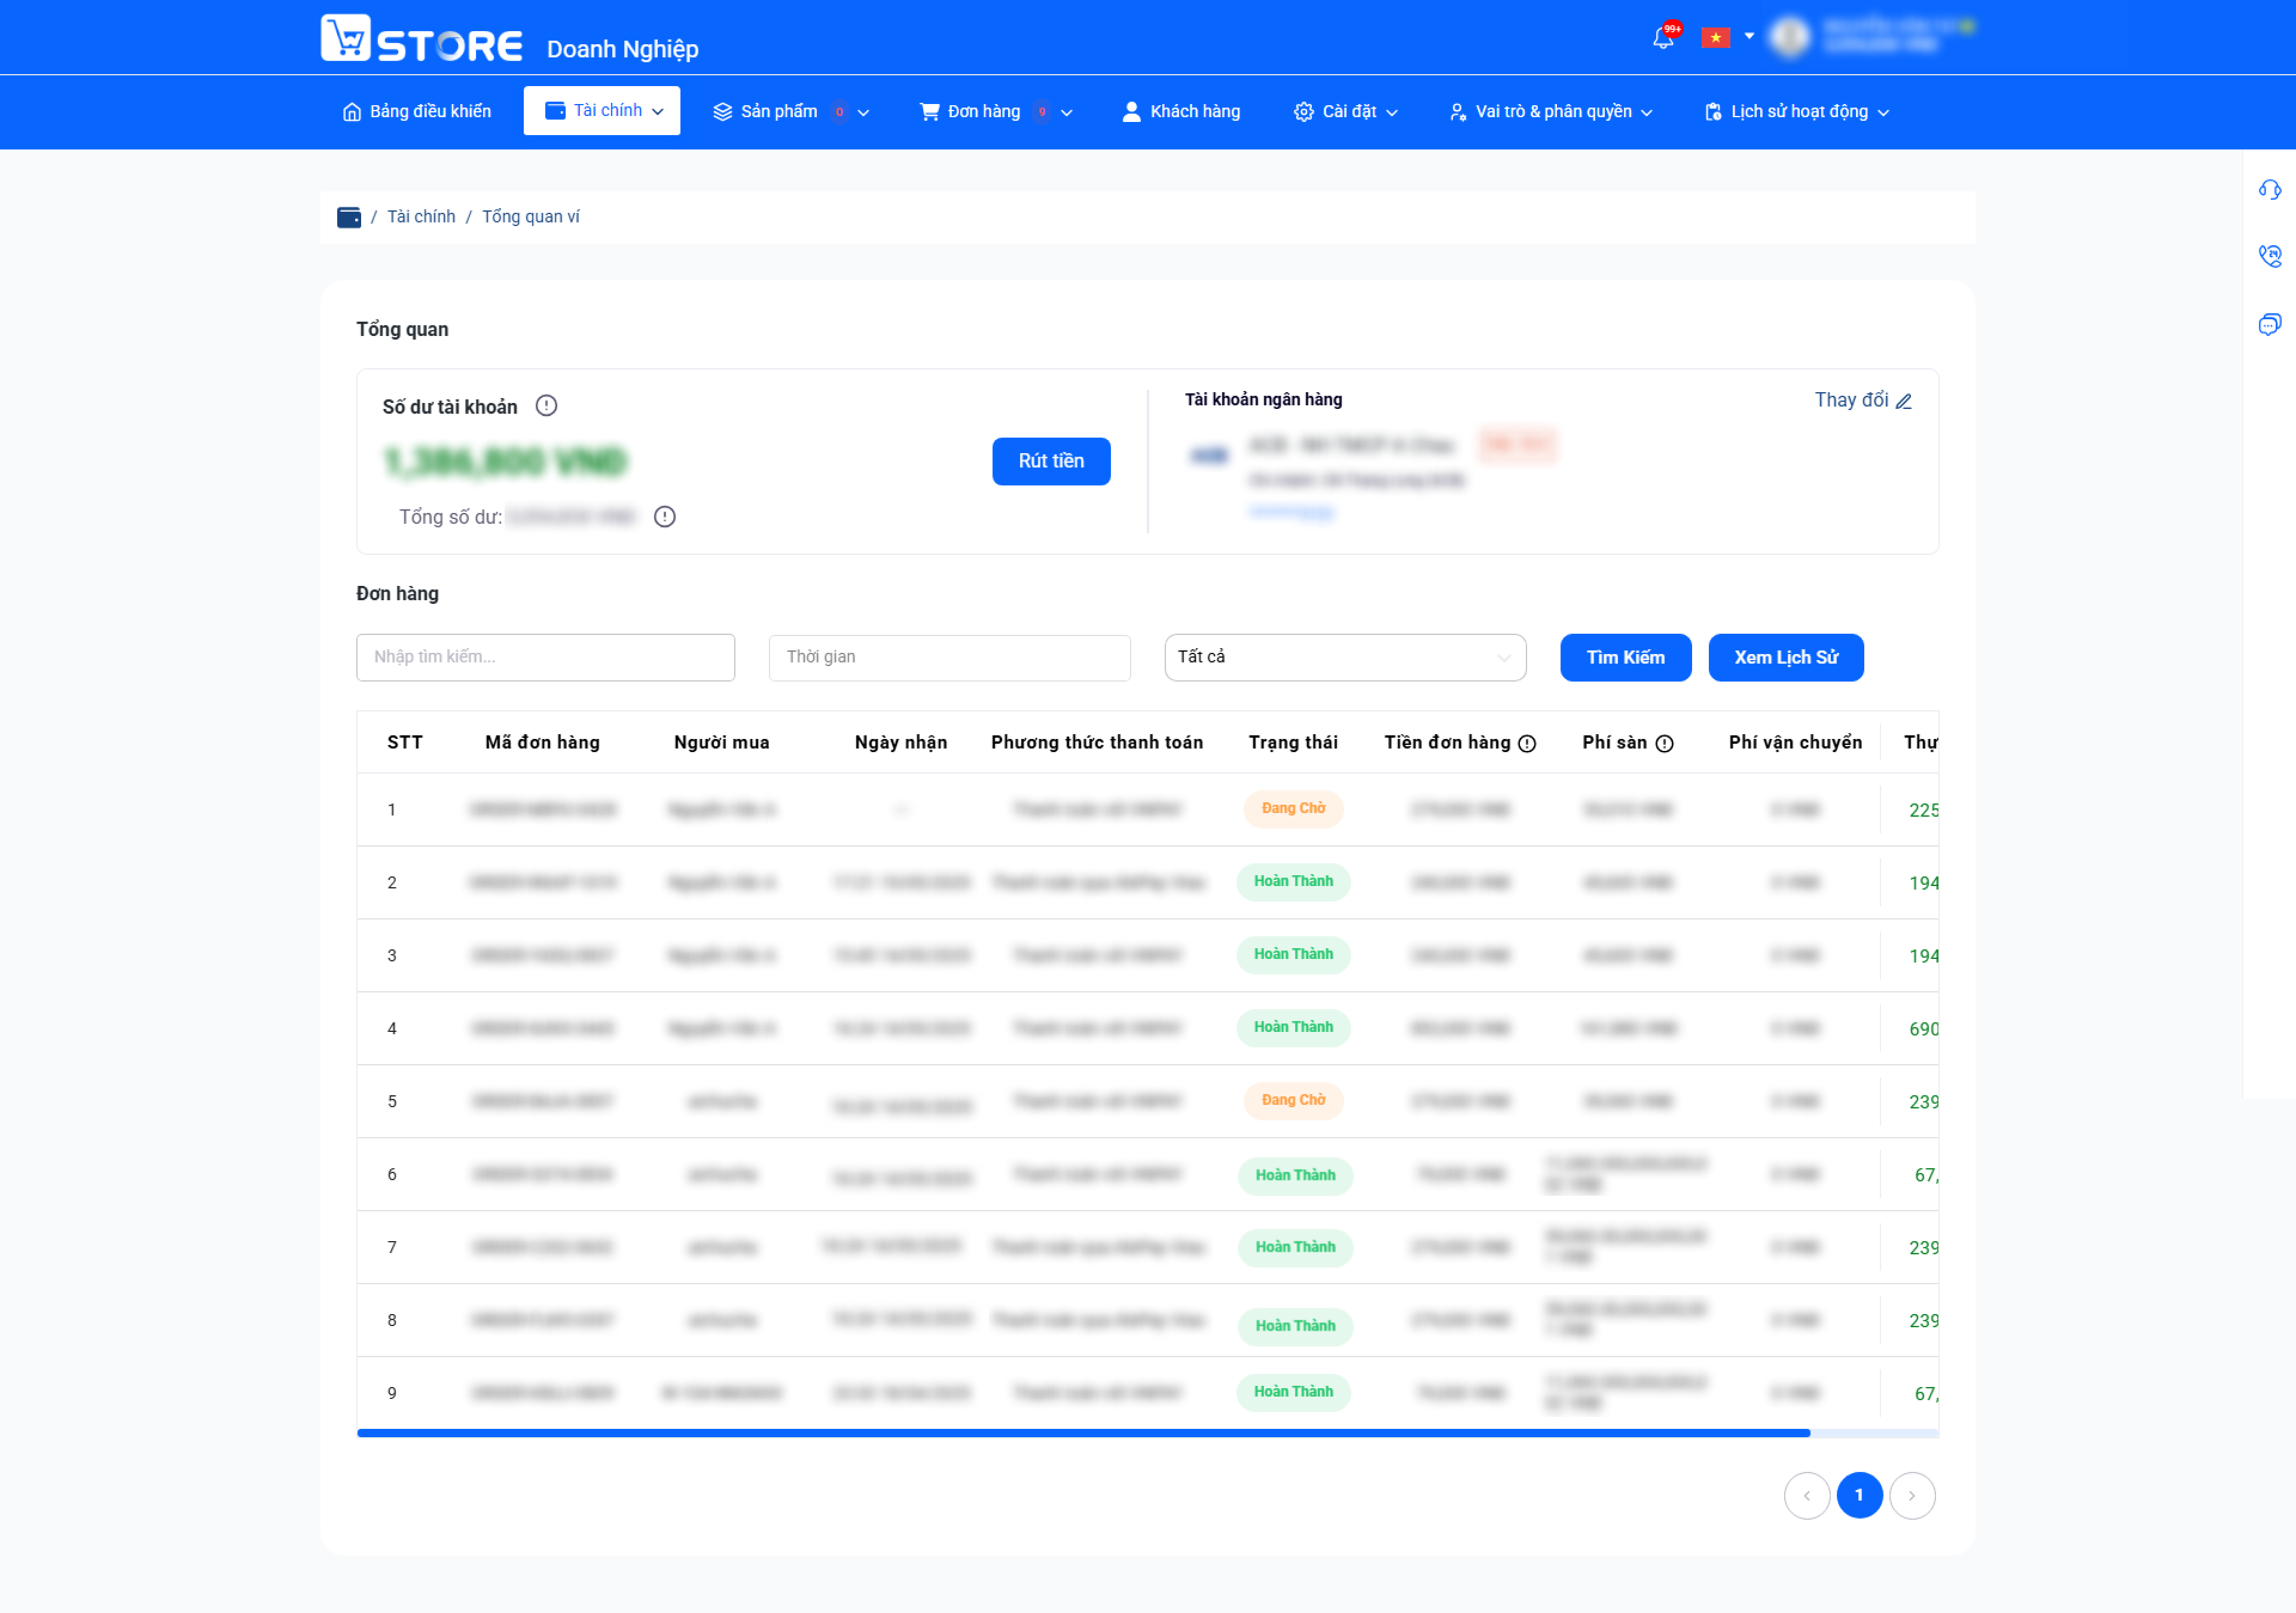Click info icon beside Tiền đơn hàng header
Image resolution: width=2296 pixels, height=1613 pixels.
tap(1527, 743)
